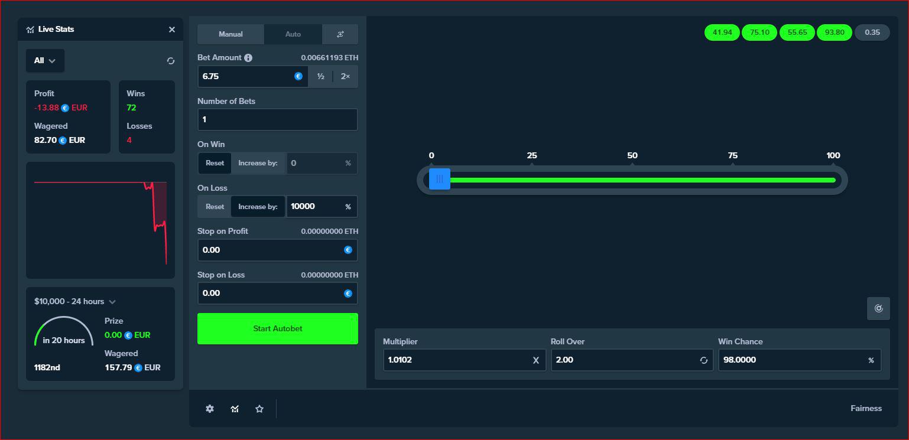Click the Number of Bets input field

277,119
